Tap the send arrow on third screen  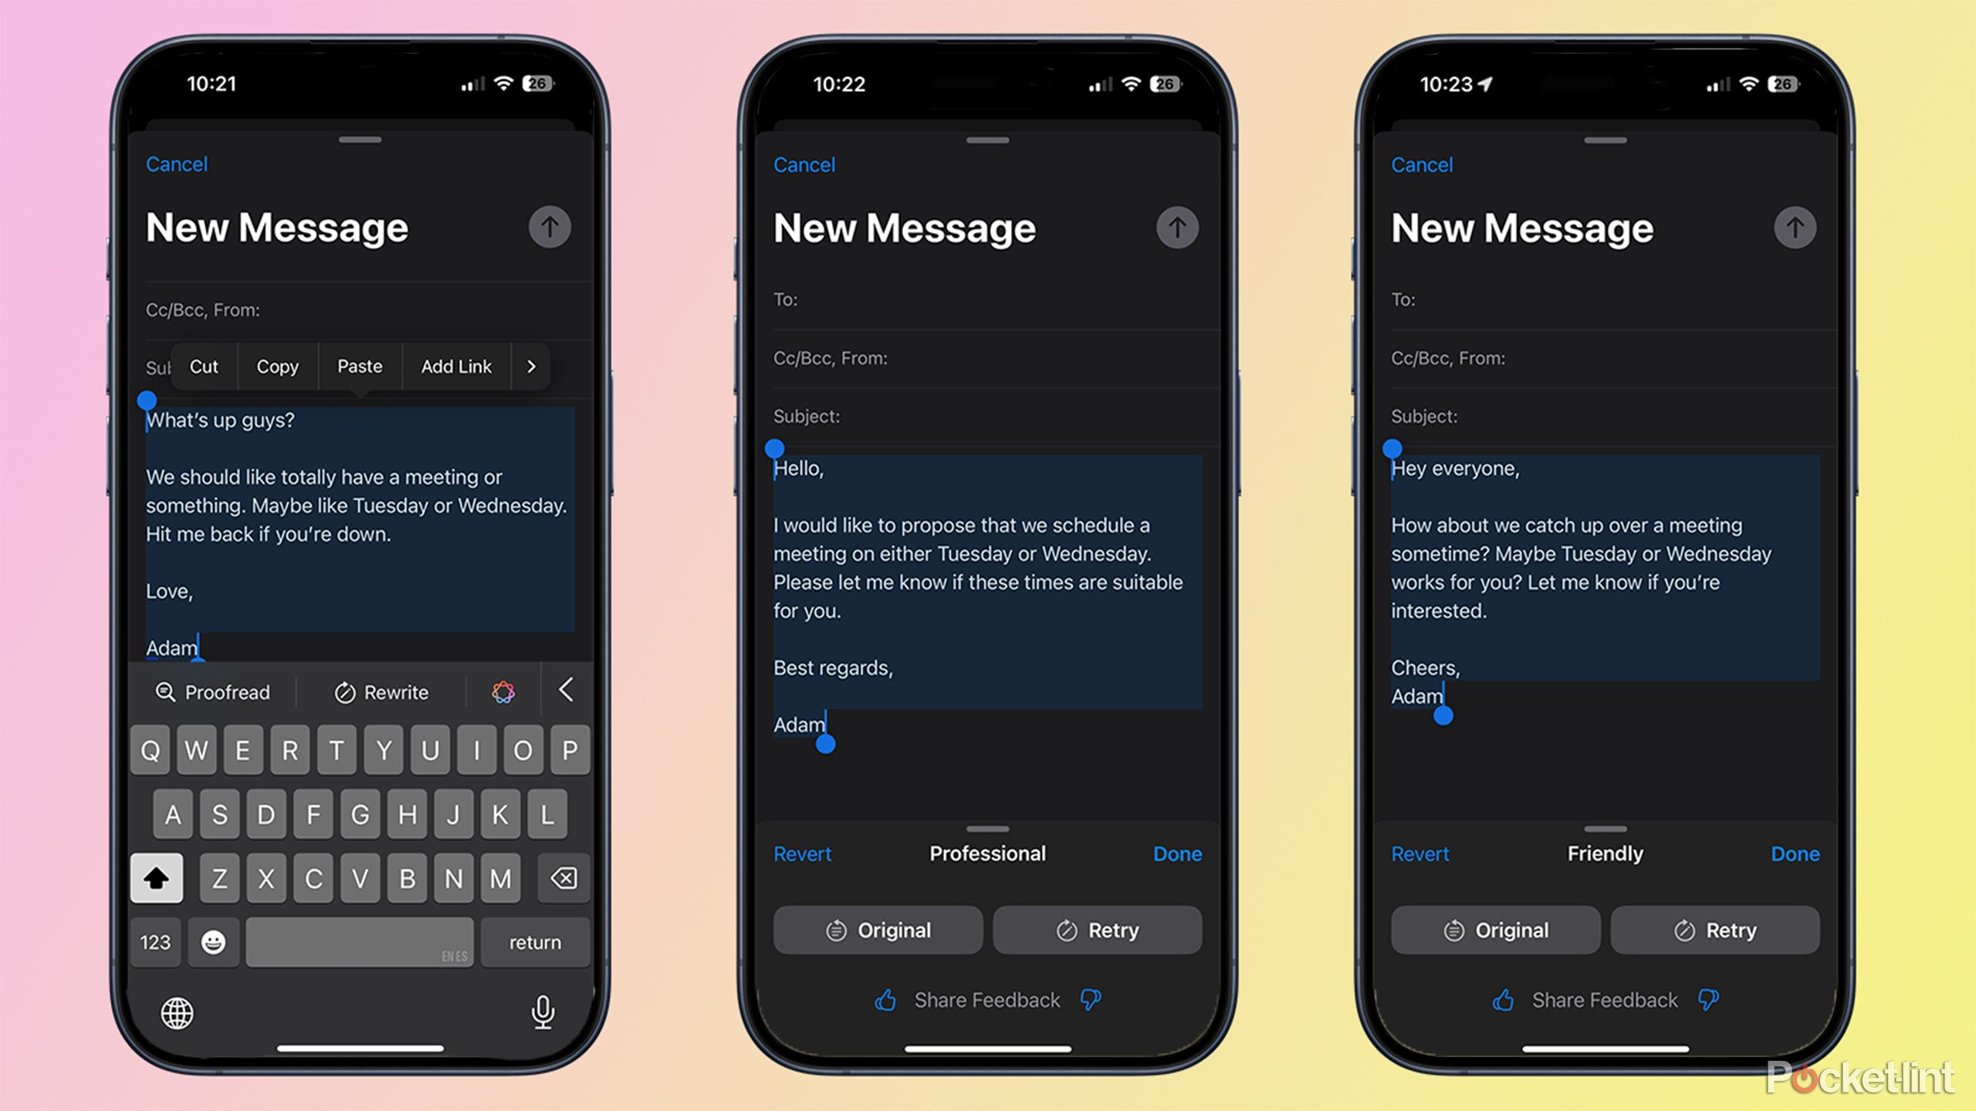[1794, 227]
